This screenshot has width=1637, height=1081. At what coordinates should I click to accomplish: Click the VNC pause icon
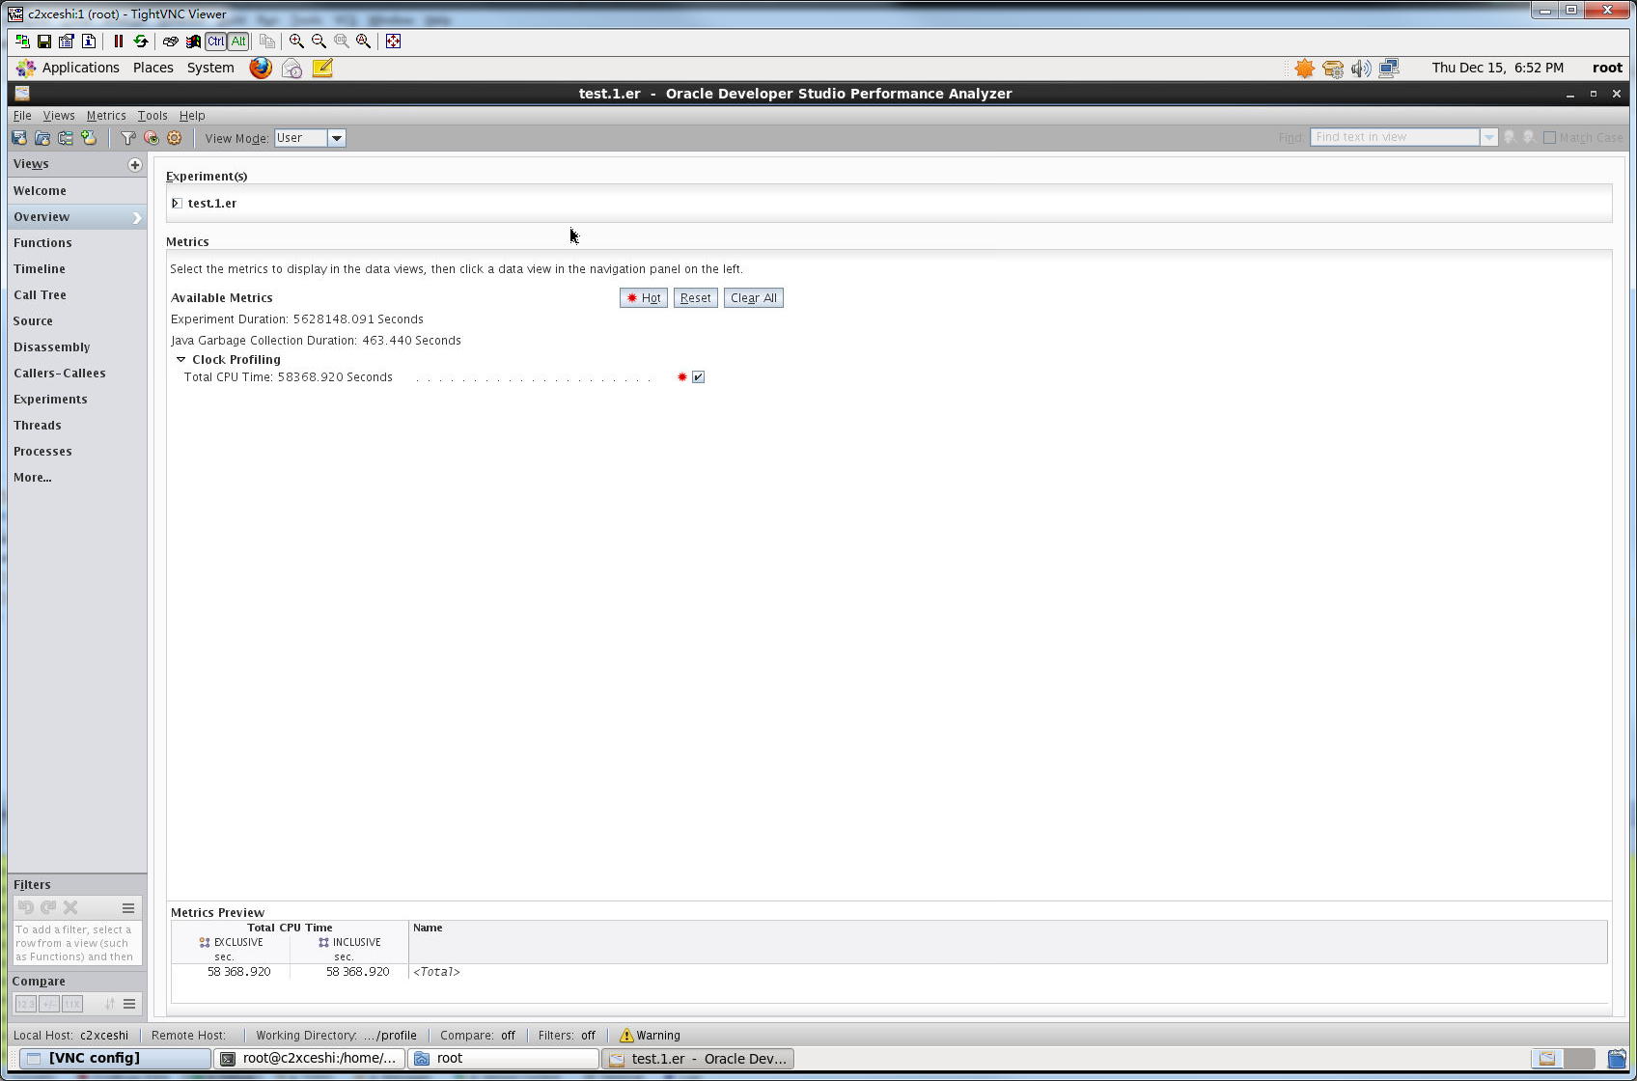pos(119,42)
